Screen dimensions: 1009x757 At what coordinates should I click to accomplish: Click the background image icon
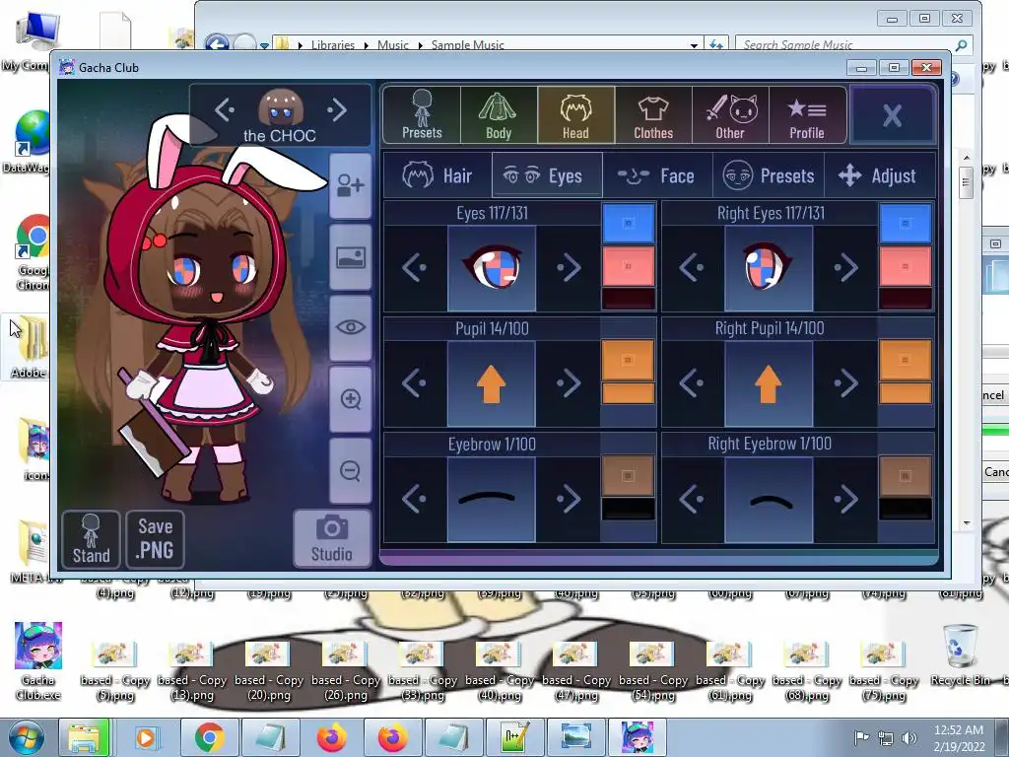(350, 257)
